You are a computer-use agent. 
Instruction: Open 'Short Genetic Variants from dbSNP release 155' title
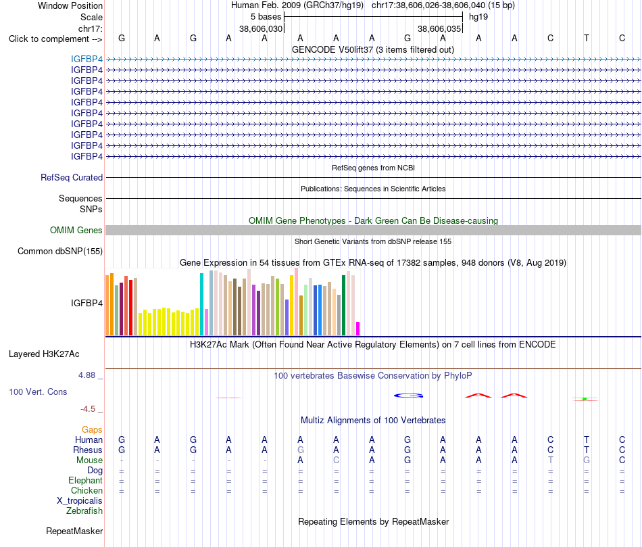tap(373, 241)
